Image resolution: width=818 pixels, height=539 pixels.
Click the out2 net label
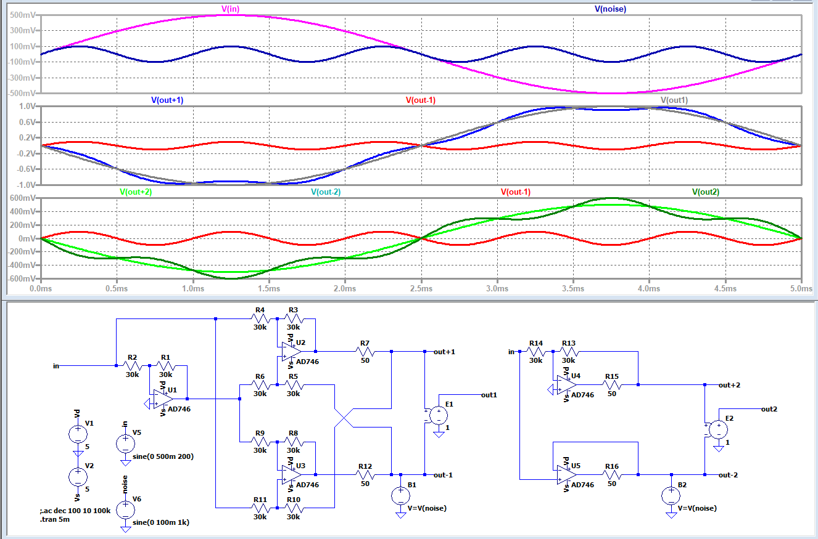pos(769,408)
